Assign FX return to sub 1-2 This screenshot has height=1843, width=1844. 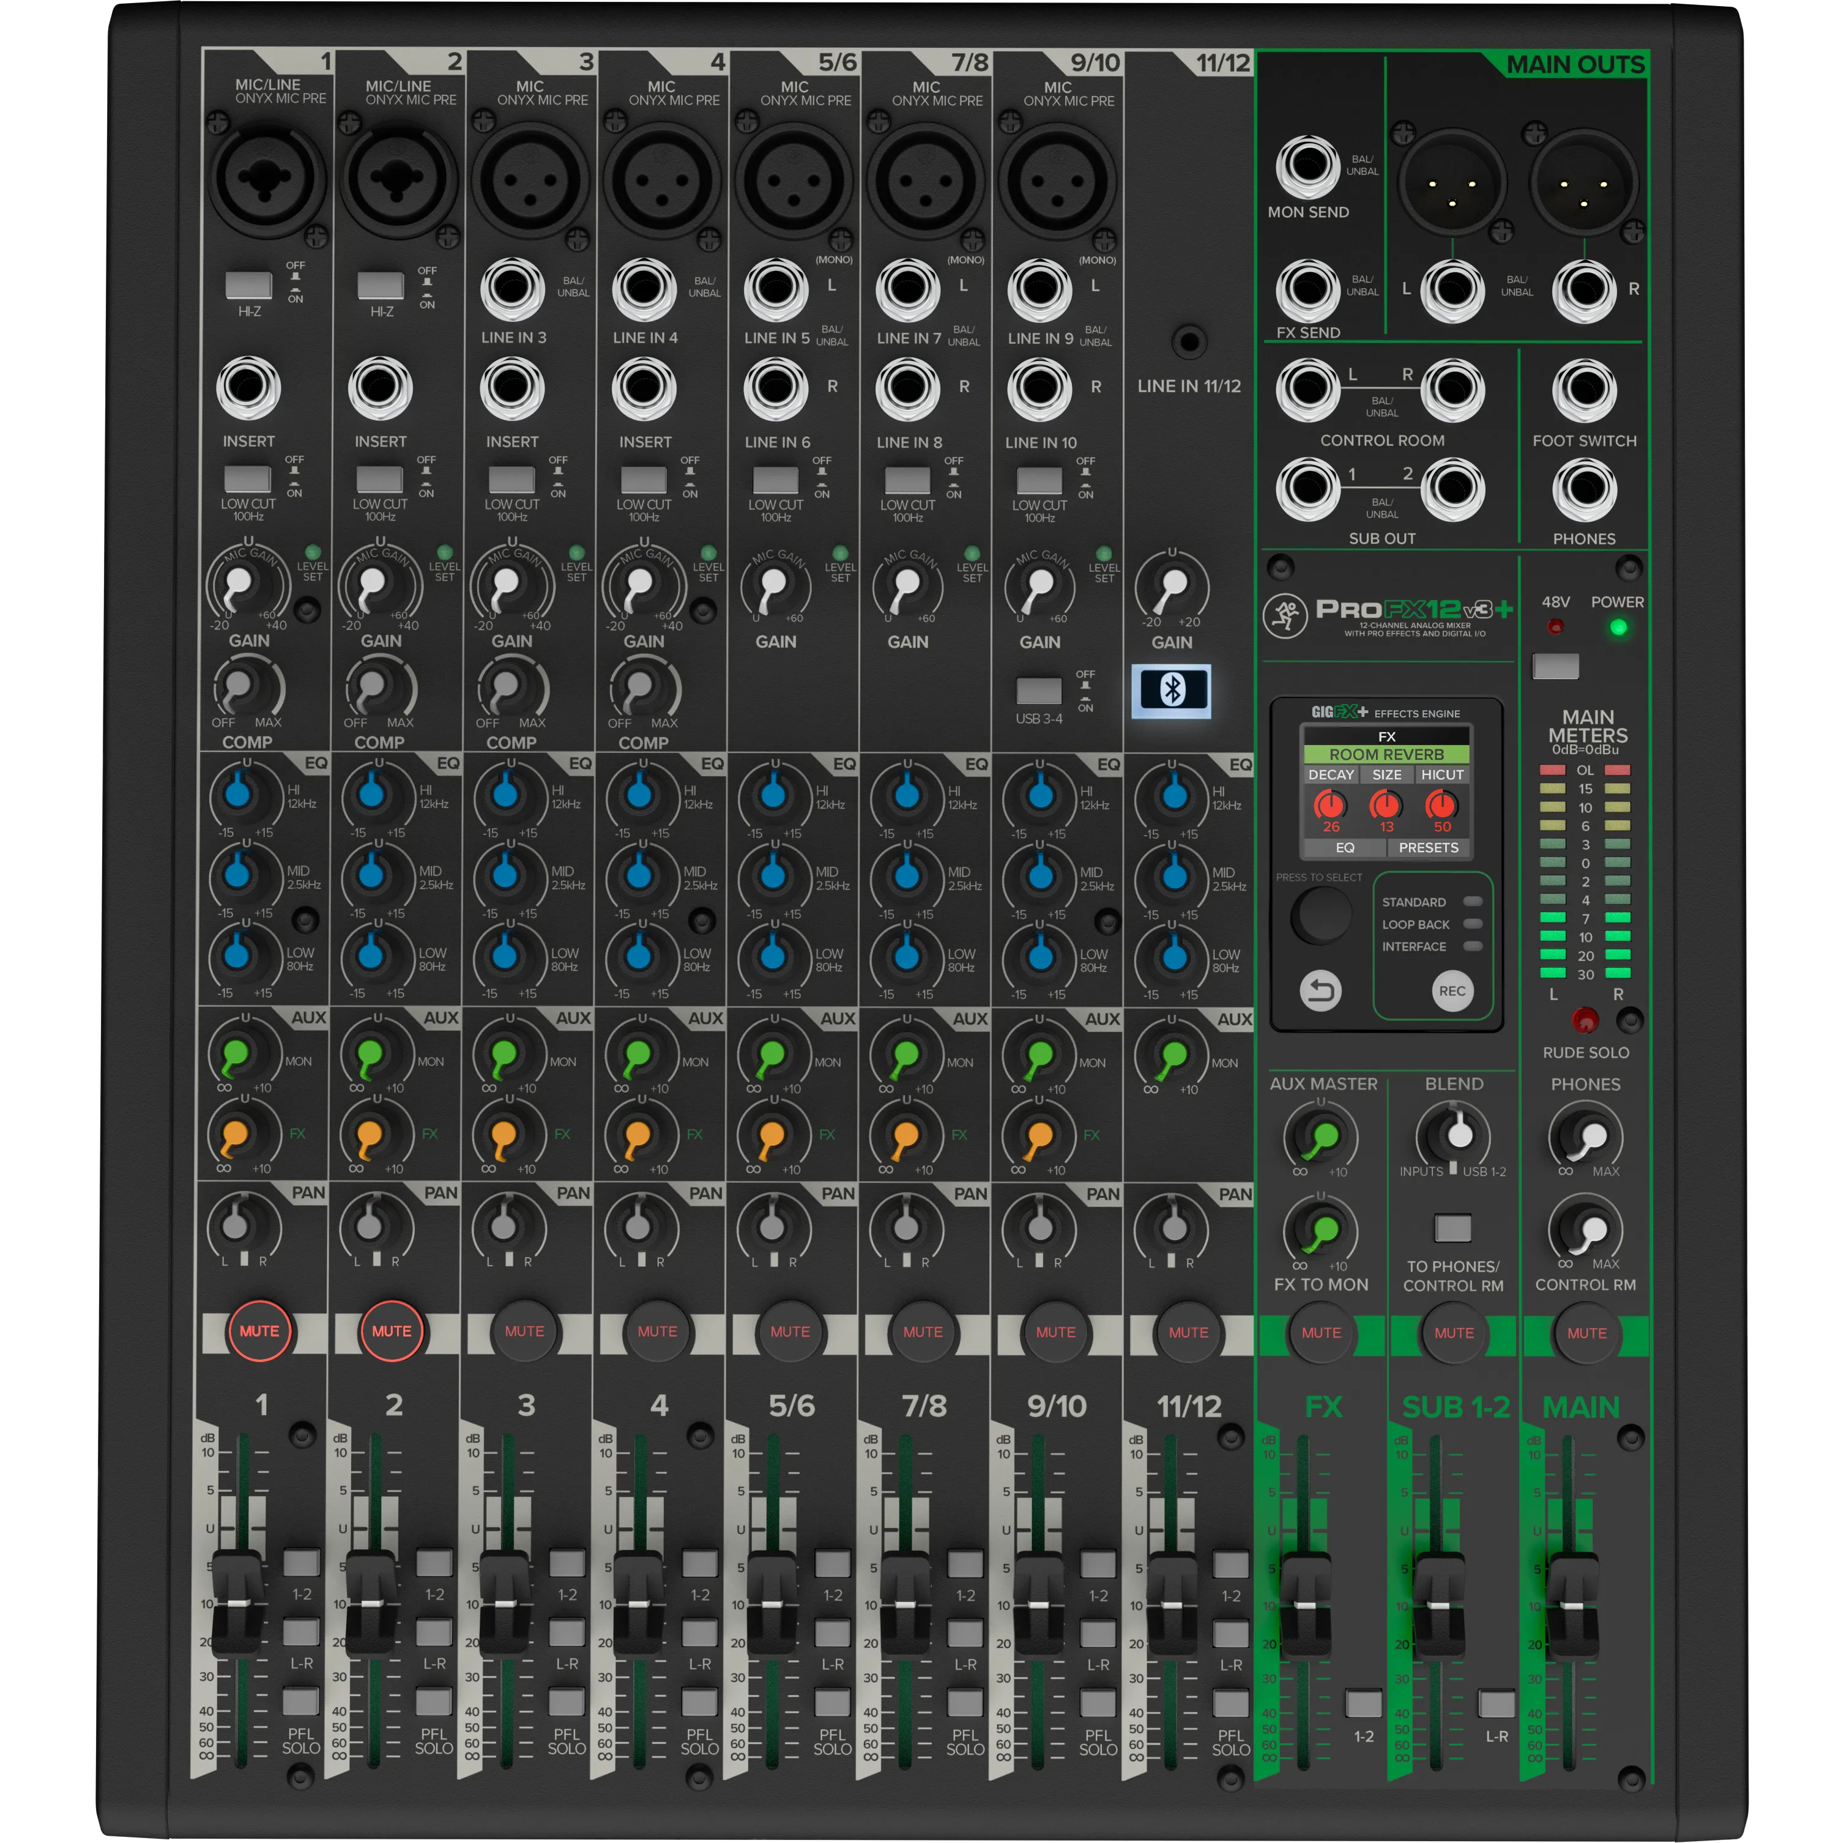[x=1363, y=1703]
